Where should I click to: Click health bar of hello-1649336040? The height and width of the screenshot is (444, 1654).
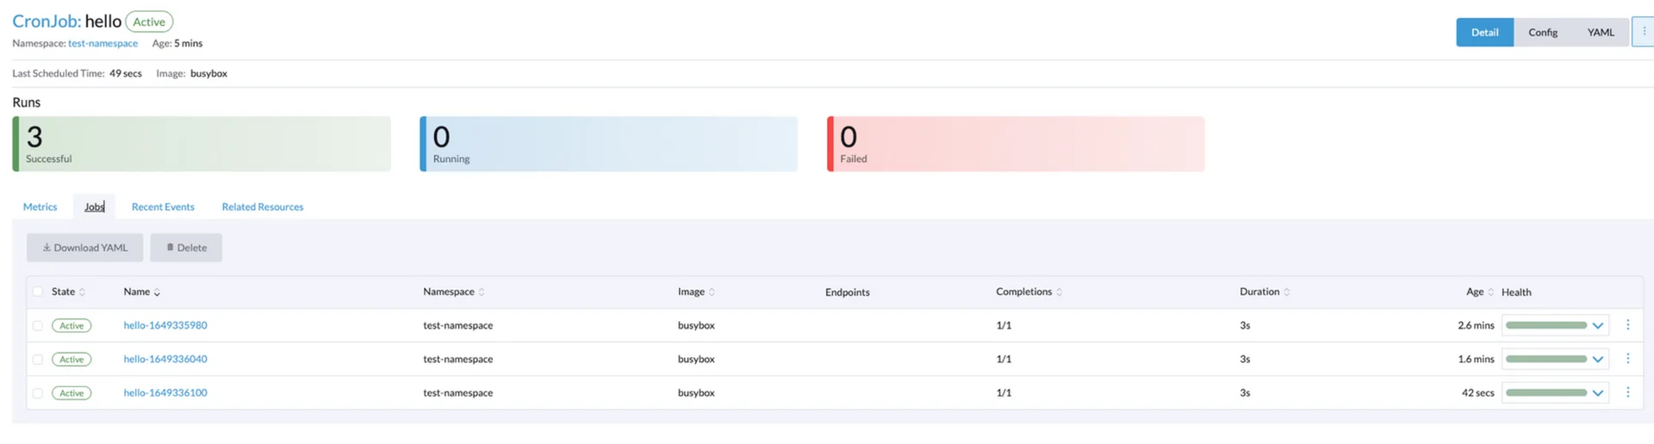[x=1545, y=359]
